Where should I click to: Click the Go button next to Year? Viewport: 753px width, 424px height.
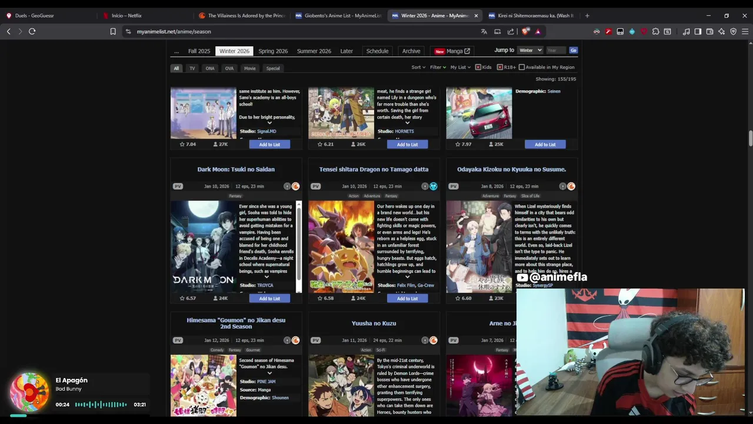pos(573,50)
